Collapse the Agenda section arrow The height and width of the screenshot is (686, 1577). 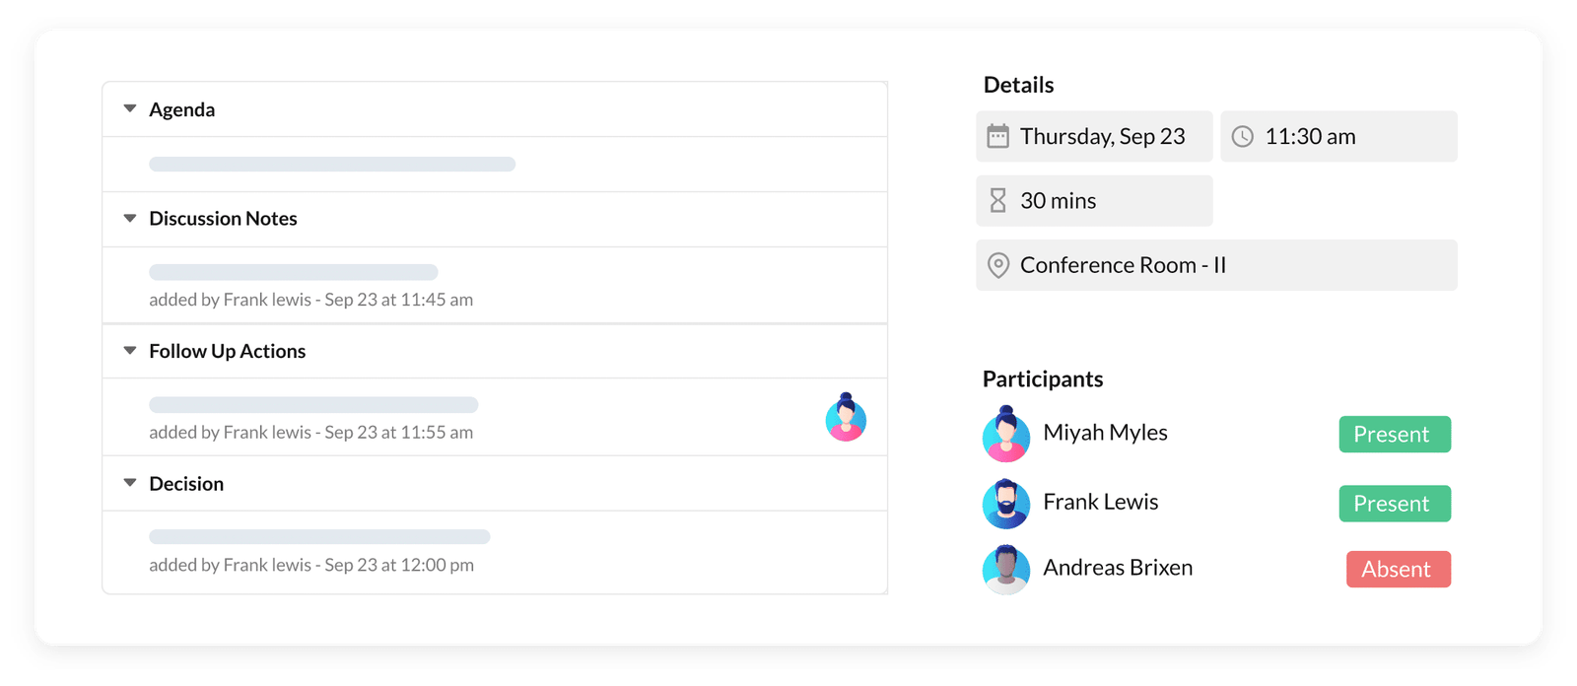pos(129,109)
